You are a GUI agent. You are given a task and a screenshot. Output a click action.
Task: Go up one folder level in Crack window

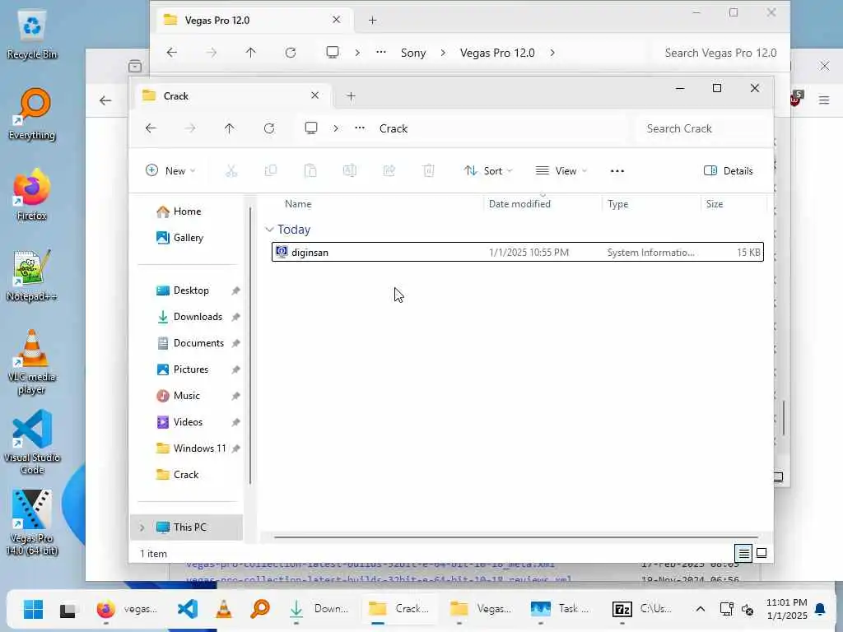click(230, 128)
